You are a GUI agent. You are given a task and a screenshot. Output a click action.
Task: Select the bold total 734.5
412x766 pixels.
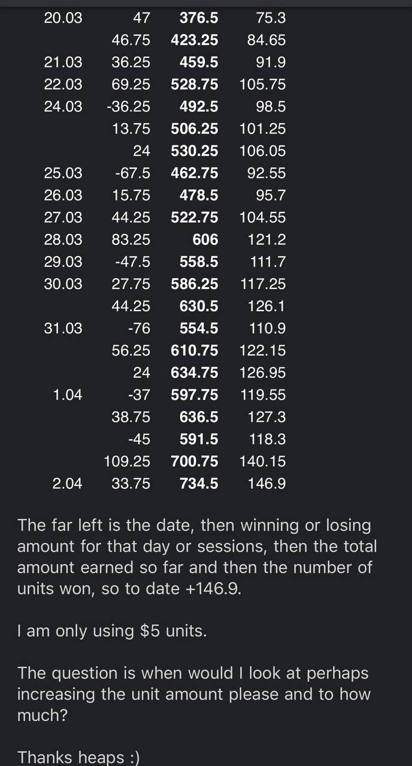click(199, 484)
